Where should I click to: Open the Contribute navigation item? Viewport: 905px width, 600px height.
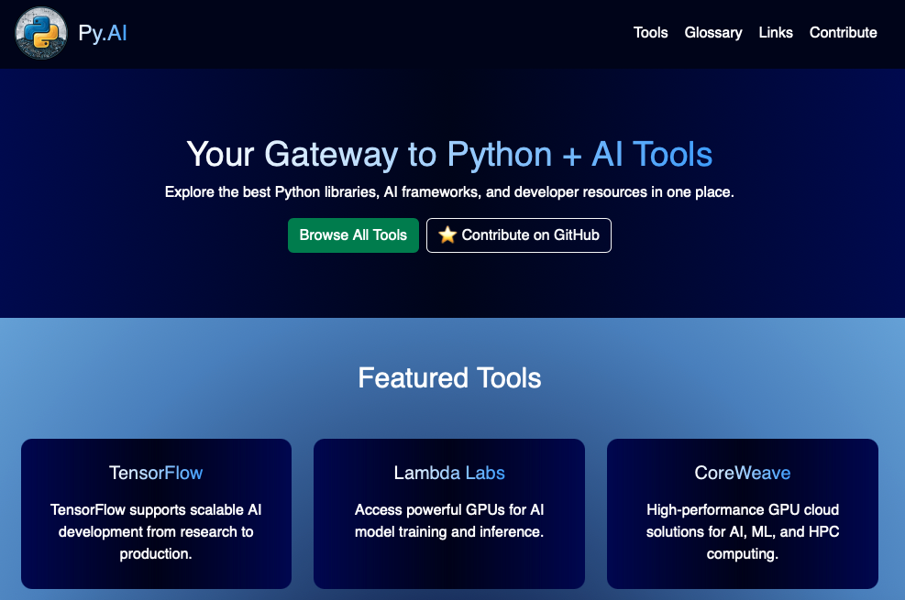point(843,33)
